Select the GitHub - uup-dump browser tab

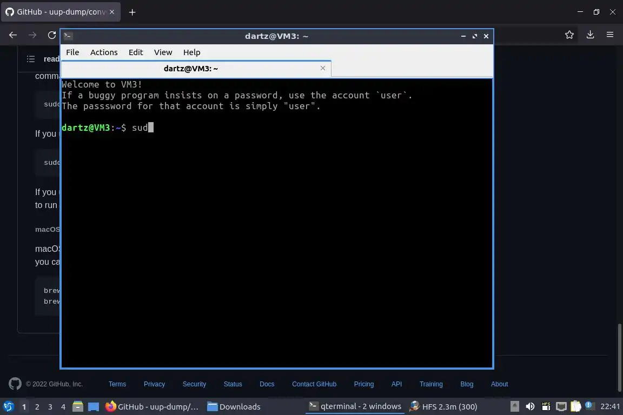61,12
